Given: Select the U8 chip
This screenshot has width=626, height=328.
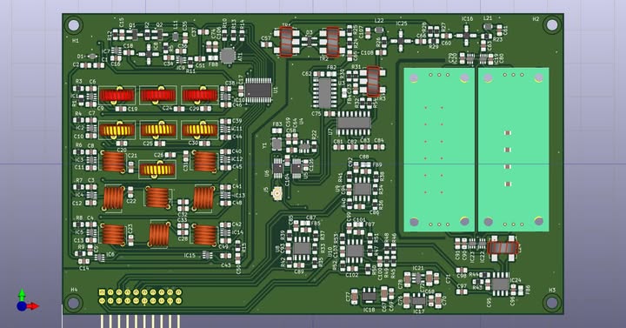Looking at the screenshot, I should pos(302,249).
